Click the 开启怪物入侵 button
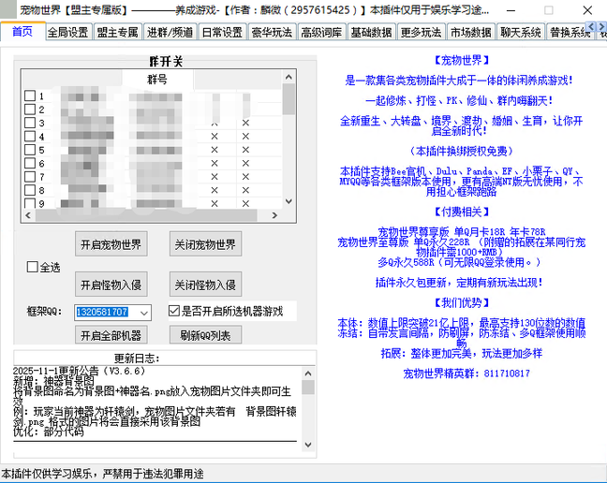The height and width of the screenshot is (483, 607). [x=111, y=285]
